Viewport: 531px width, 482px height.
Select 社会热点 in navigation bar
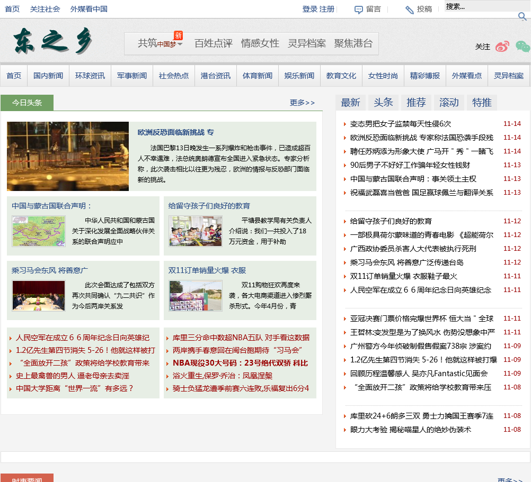(x=174, y=76)
